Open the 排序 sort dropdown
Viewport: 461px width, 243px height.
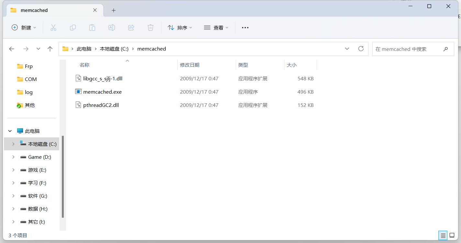(x=180, y=28)
